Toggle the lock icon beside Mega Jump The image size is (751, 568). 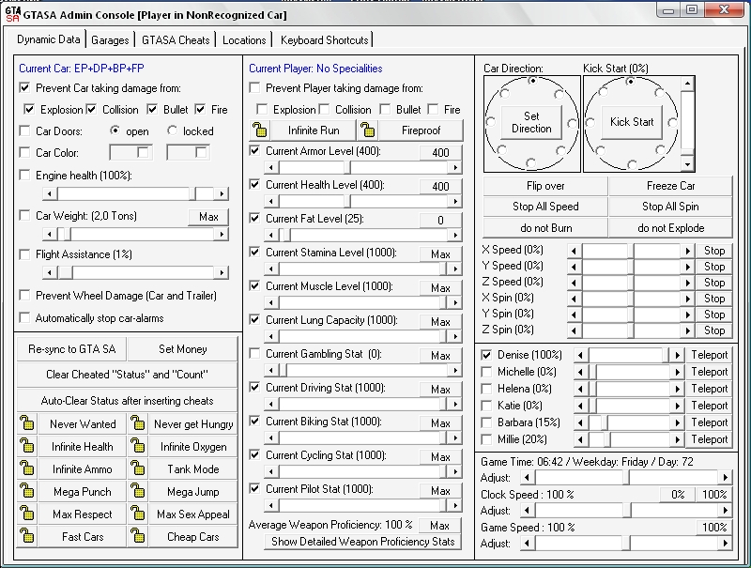[x=138, y=492]
